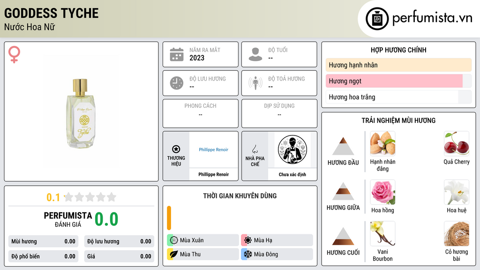Click the Độ toả hương radiating person icon
Image resolution: width=480 pixels, height=270 pixels.
point(255,83)
